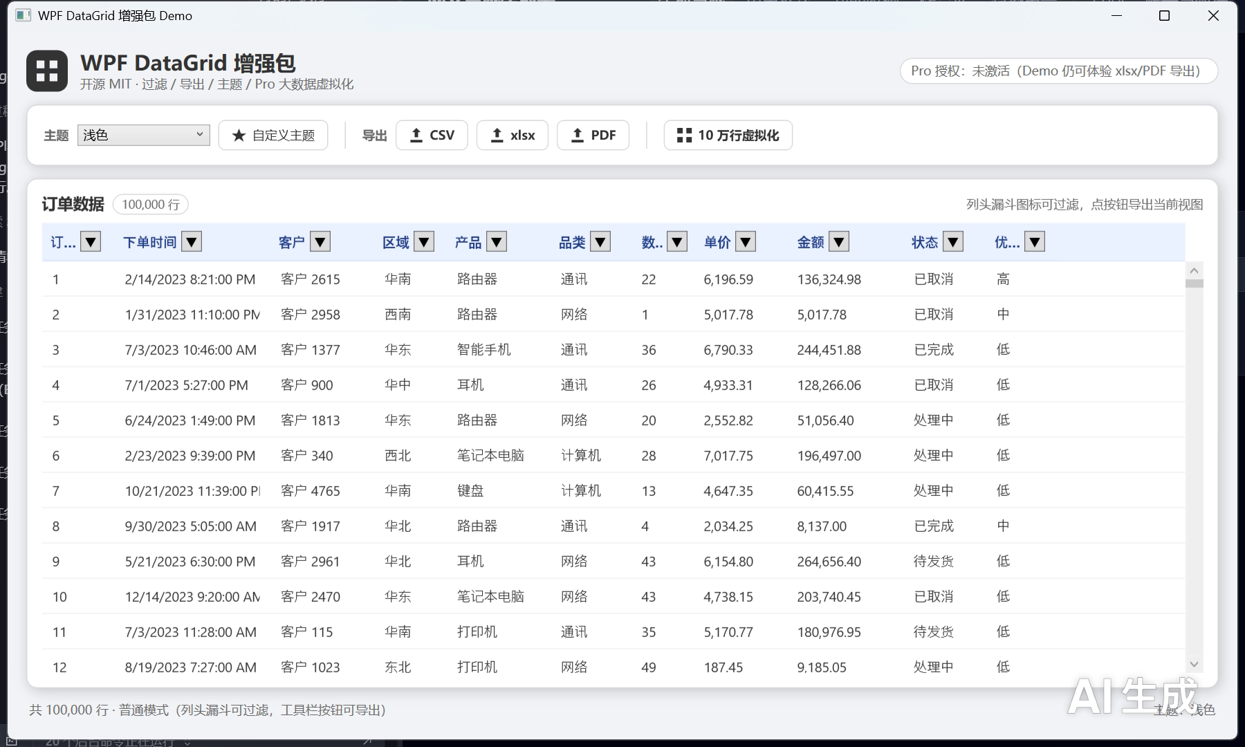Export data with the PDF button
The image size is (1245, 747).
coord(593,135)
